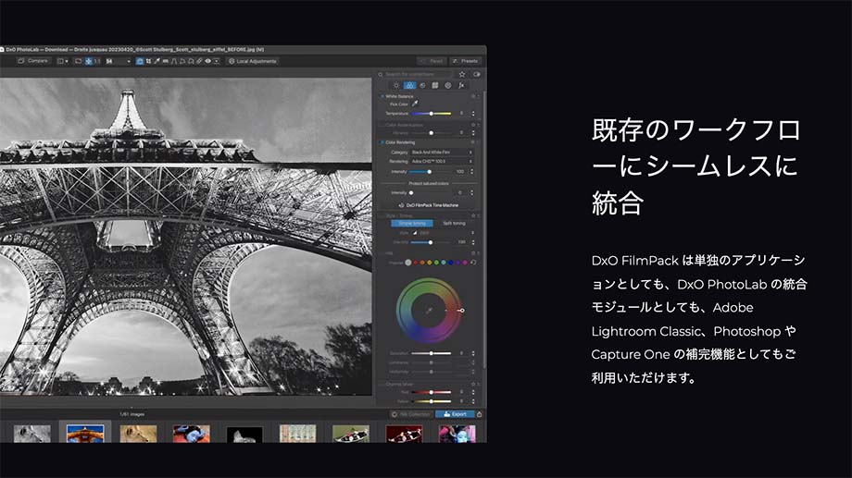Viewport: 852px width, 478px height.
Task: Click the Channel Mixer favorite star
Action: click(473, 384)
